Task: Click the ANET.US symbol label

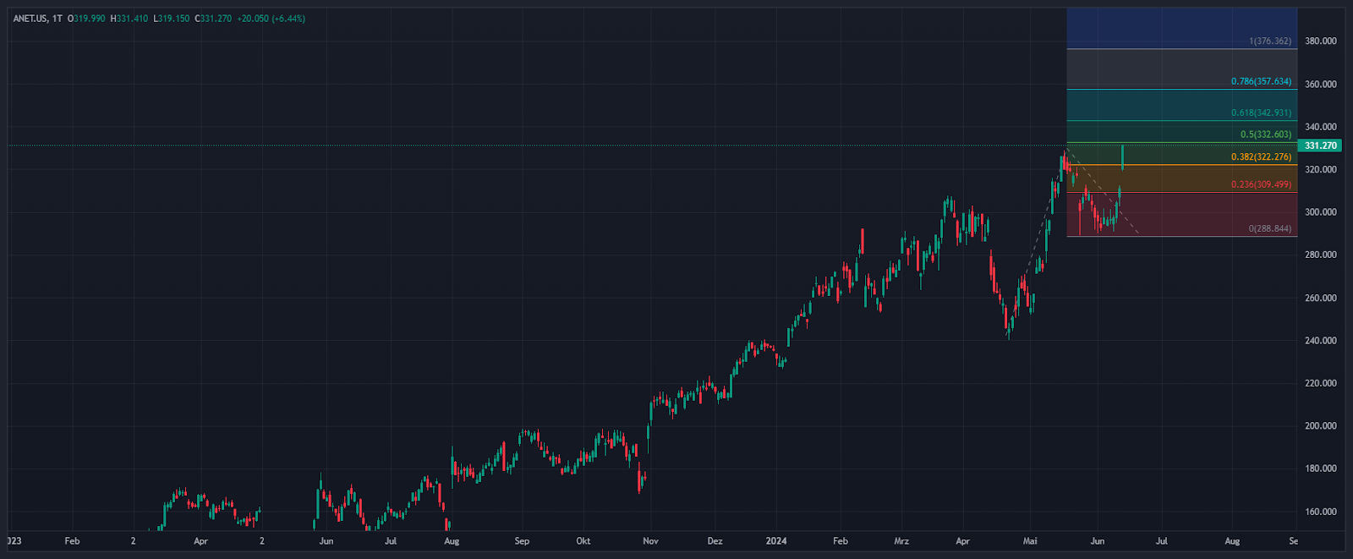Action: (x=30, y=19)
